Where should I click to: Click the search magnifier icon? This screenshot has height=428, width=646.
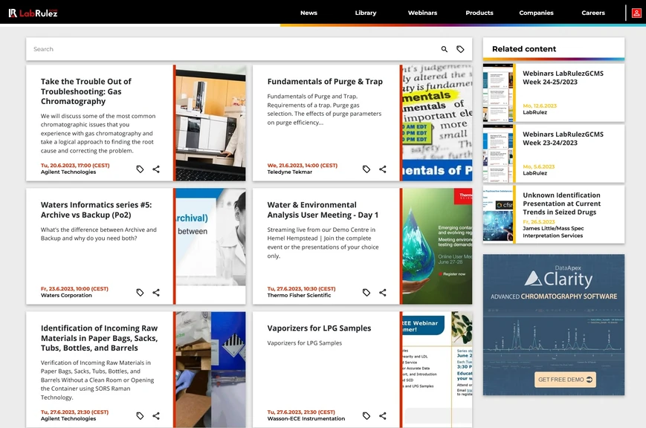(x=444, y=49)
